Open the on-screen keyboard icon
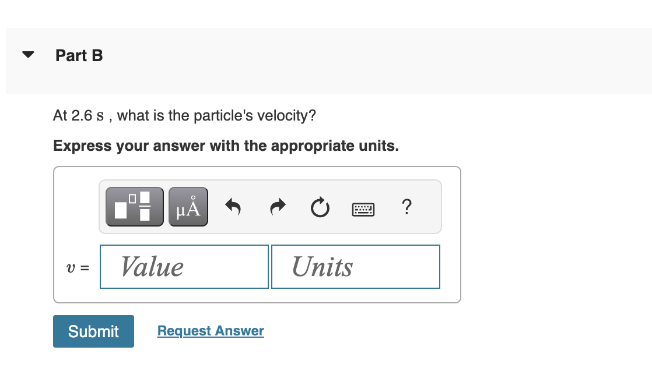This screenshot has width=652, height=375. coord(363,207)
